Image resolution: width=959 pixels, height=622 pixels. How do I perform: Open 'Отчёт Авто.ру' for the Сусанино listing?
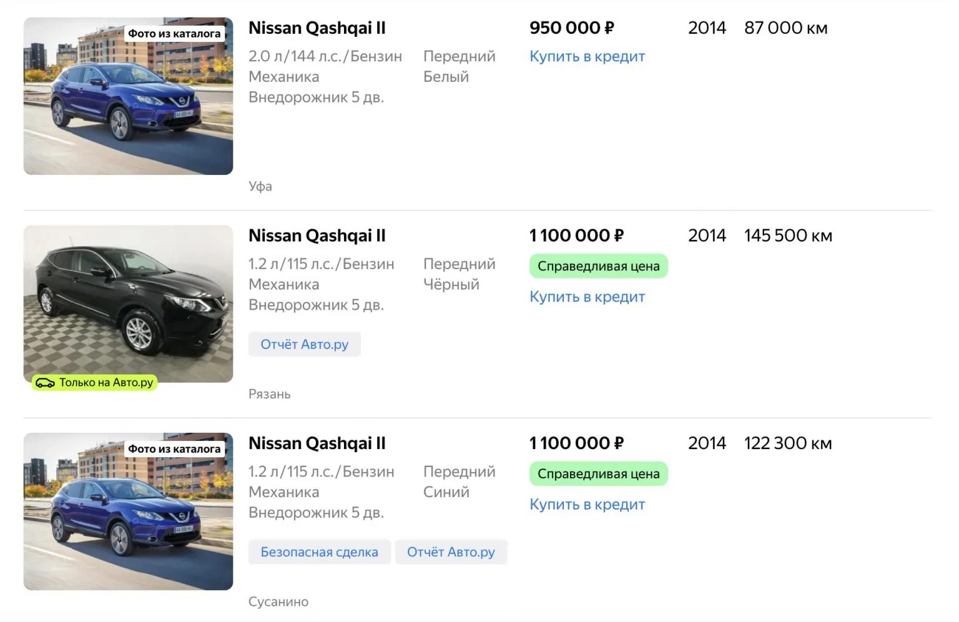click(x=451, y=552)
